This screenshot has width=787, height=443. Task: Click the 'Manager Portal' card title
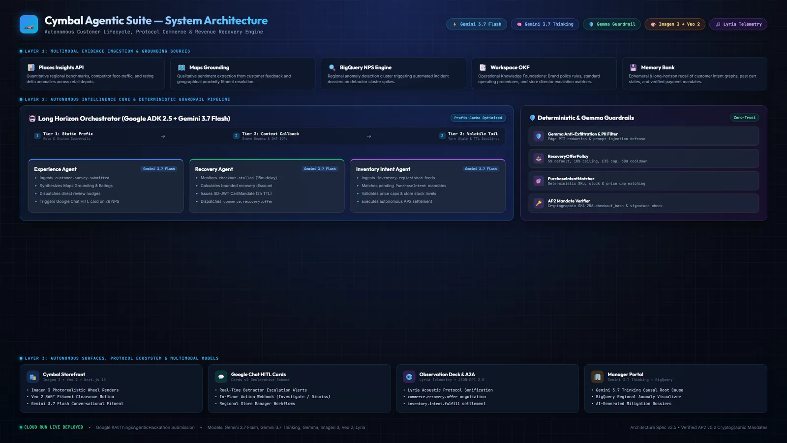pyautogui.click(x=625, y=375)
